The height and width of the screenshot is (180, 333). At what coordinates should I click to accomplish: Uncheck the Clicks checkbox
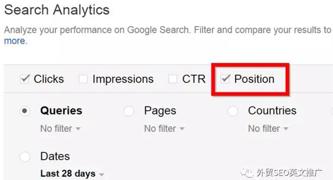pos(24,79)
